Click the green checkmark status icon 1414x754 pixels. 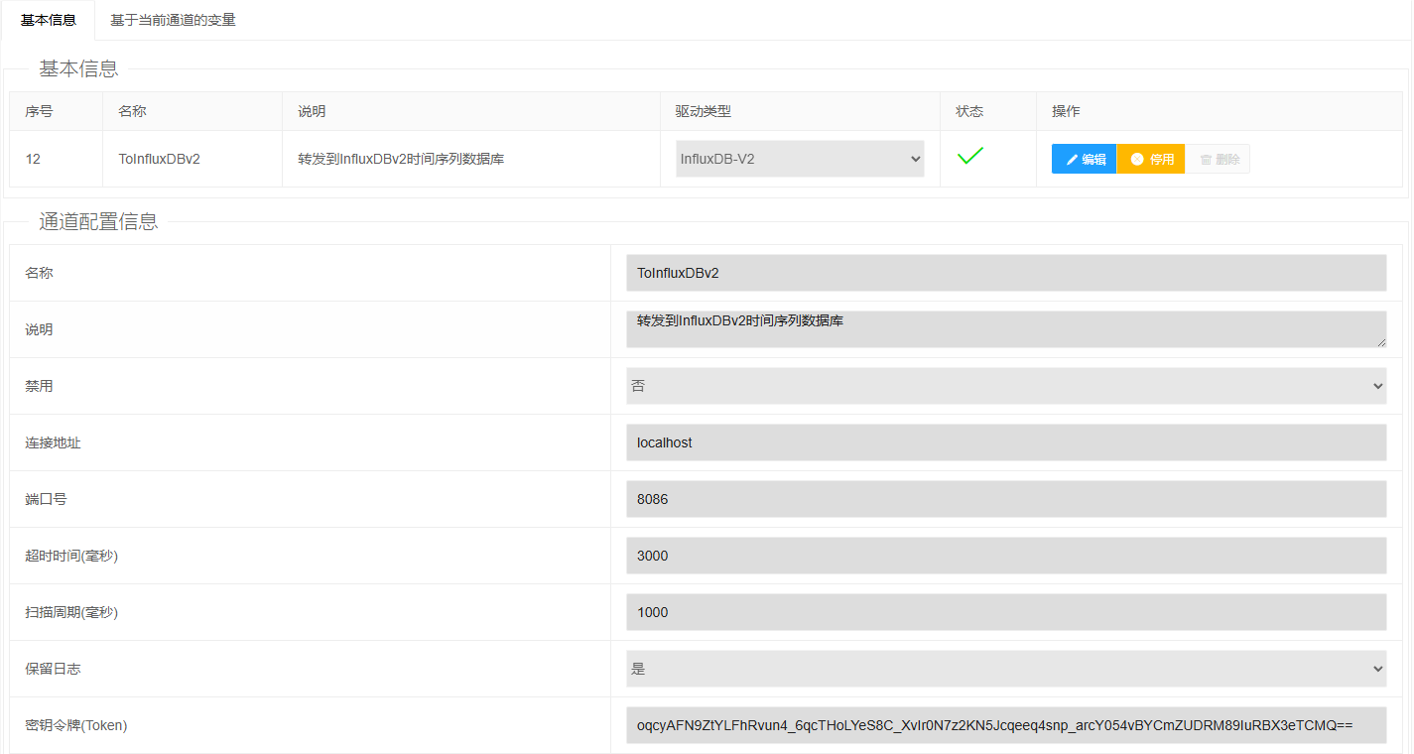[x=970, y=156]
